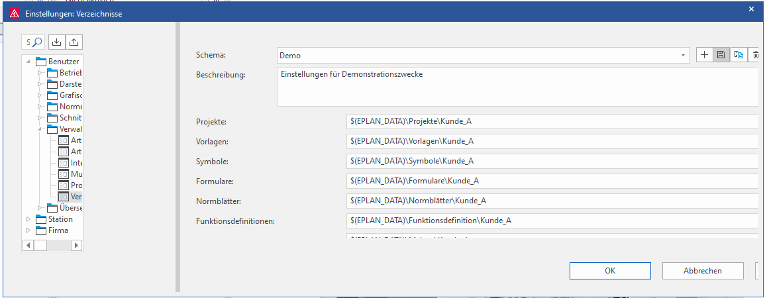Select the Norme... folder label in tree
Screen dimensions: 765x298
(x=71, y=107)
